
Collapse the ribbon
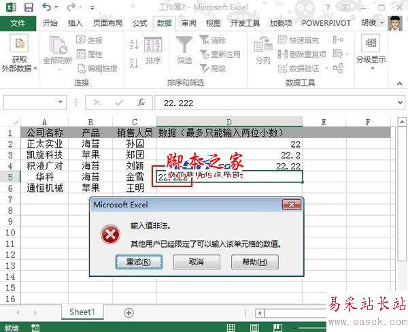tap(399, 84)
